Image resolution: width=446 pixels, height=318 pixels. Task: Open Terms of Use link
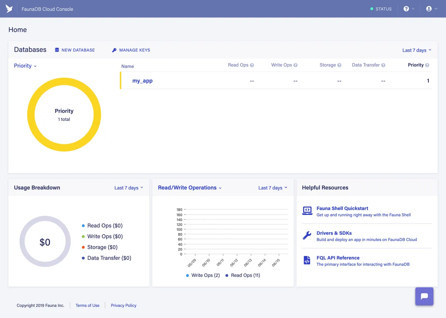87,305
